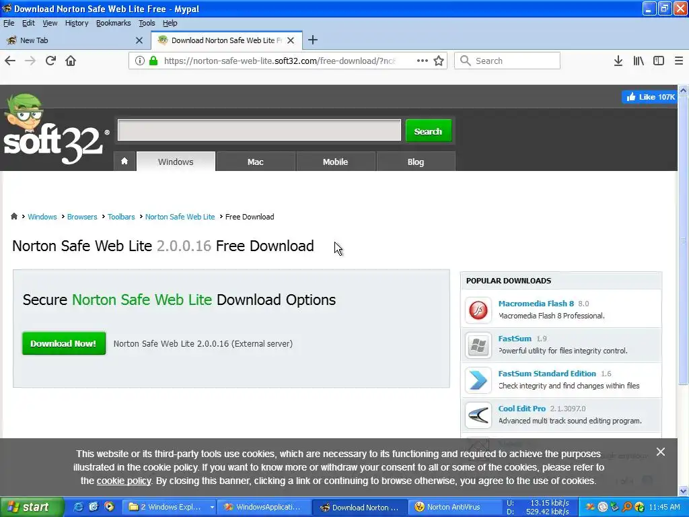Open the hamburger application menu
The image size is (689, 517).
coord(679,61)
